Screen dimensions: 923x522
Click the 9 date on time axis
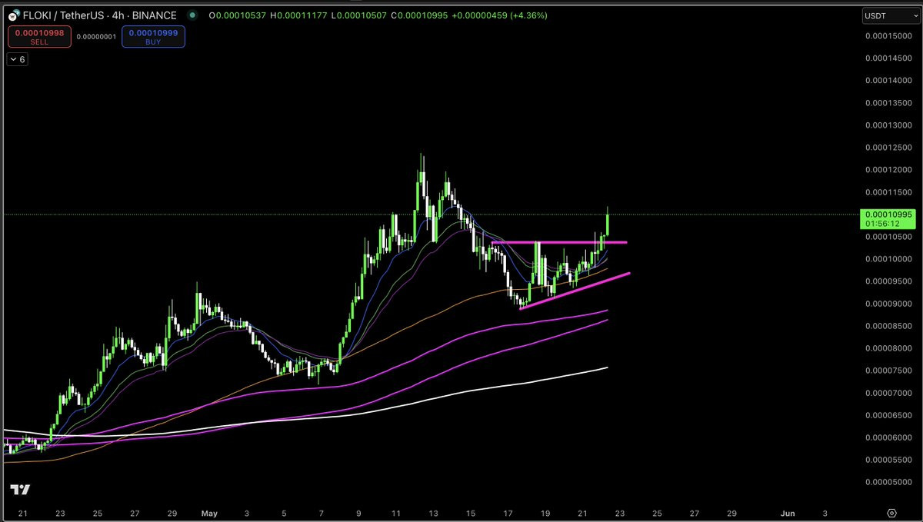(x=358, y=513)
